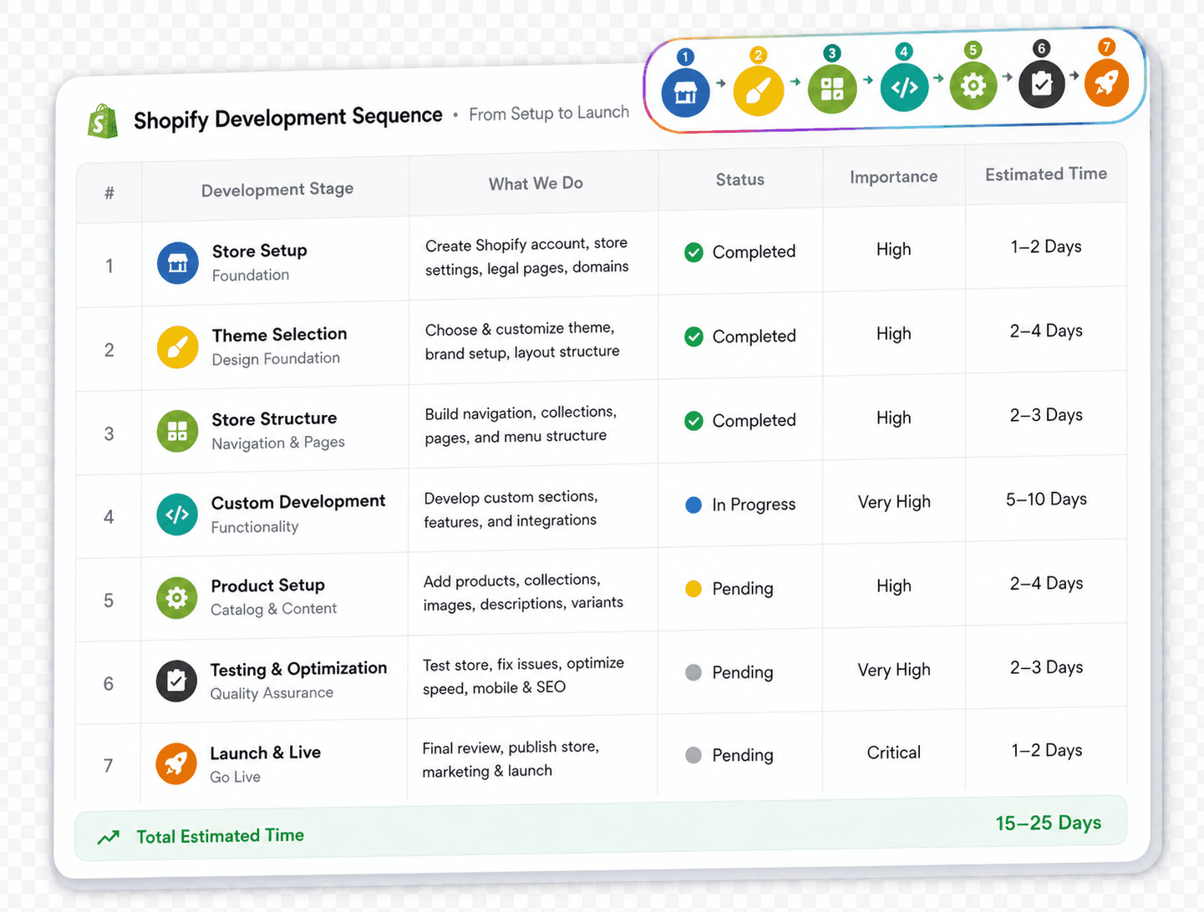Viewport: 1204px width, 912px height.
Task: Click blue In Progress status dot
Action: pyautogui.click(x=693, y=504)
